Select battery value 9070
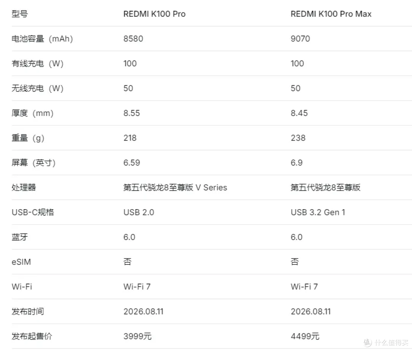The width and height of the screenshot is (412, 351). (x=300, y=38)
